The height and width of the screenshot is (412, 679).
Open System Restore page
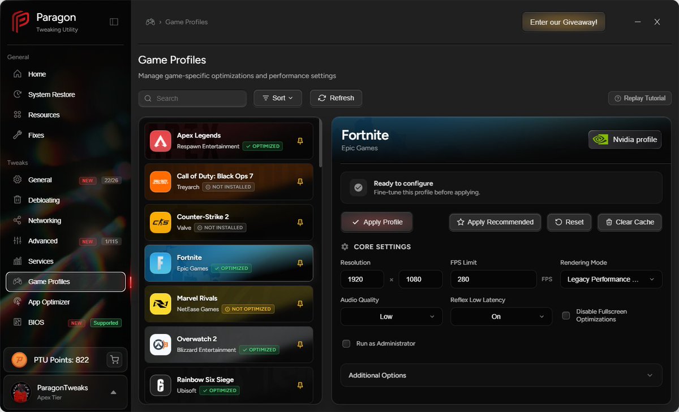(x=66, y=94)
